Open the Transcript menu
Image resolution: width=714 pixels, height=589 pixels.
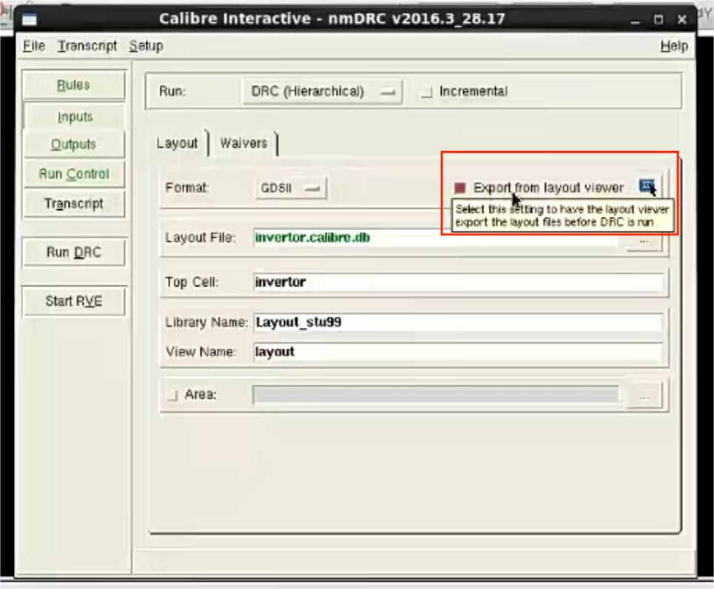87,46
